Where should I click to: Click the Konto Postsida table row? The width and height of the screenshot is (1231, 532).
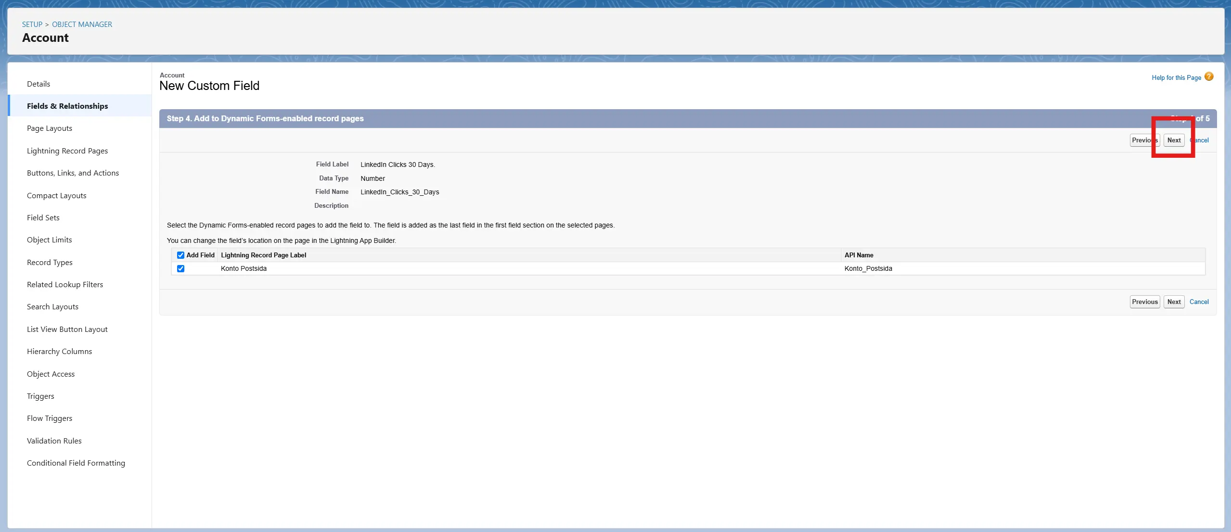(244, 268)
